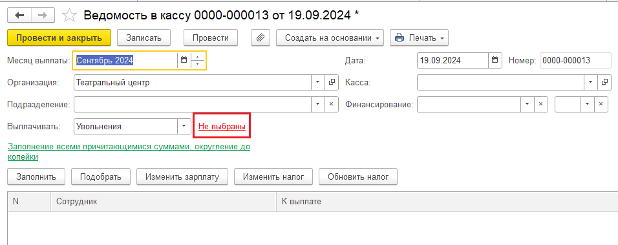The width and height of the screenshot is (618, 245).
Task: Go back with the left arrow
Action: pyautogui.click(x=19, y=16)
